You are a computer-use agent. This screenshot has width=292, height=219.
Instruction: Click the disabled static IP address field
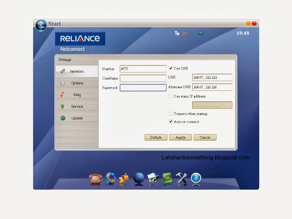pos(212,105)
